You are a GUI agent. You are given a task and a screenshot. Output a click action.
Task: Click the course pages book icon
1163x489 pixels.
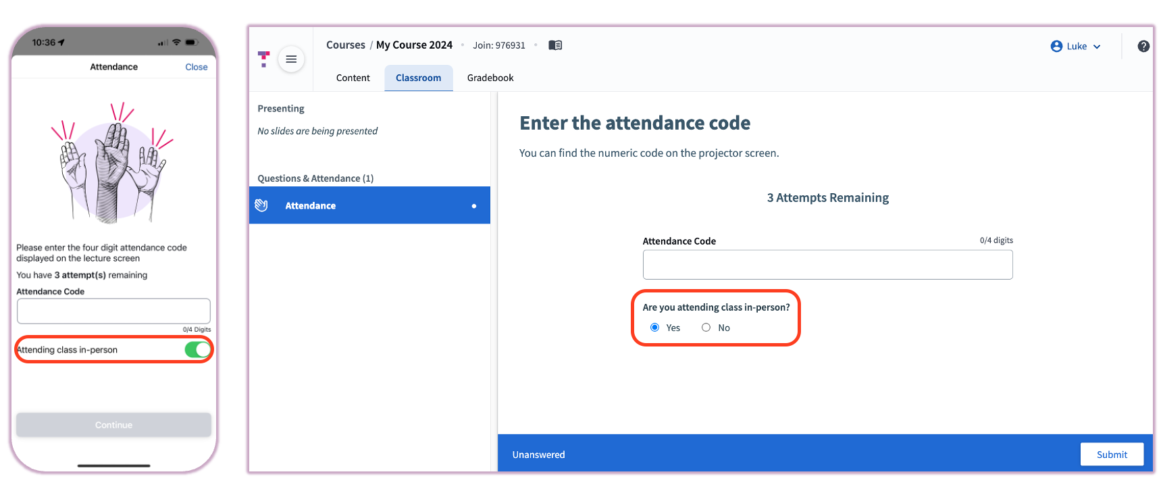pyautogui.click(x=555, y=45)
